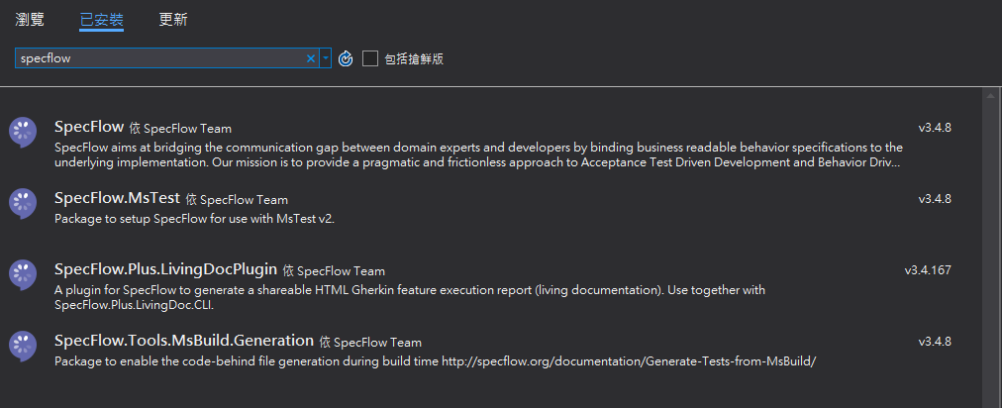This screenshot has width=1002, height=408.
Task: Select the SpecFlow package title
Action: point(89,127)
